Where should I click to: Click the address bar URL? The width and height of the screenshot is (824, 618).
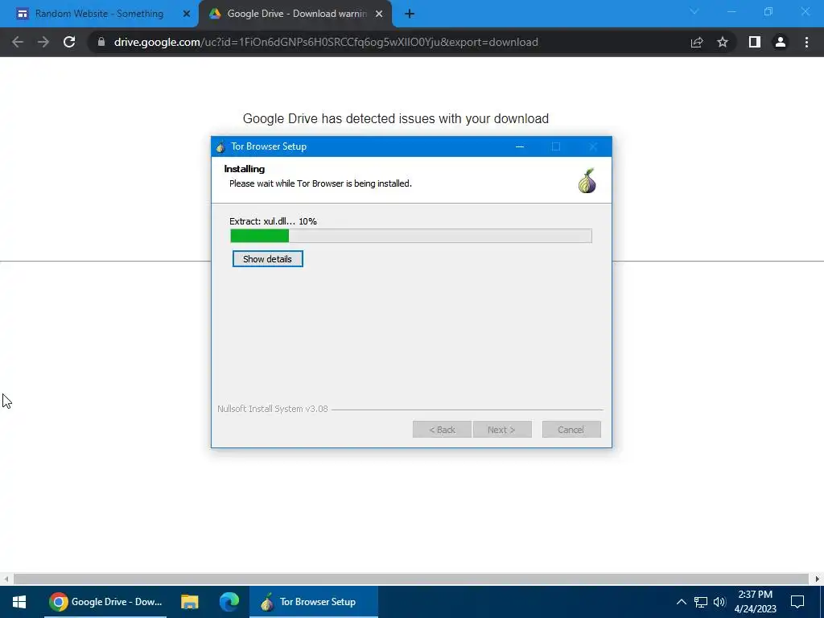(326, 42)
